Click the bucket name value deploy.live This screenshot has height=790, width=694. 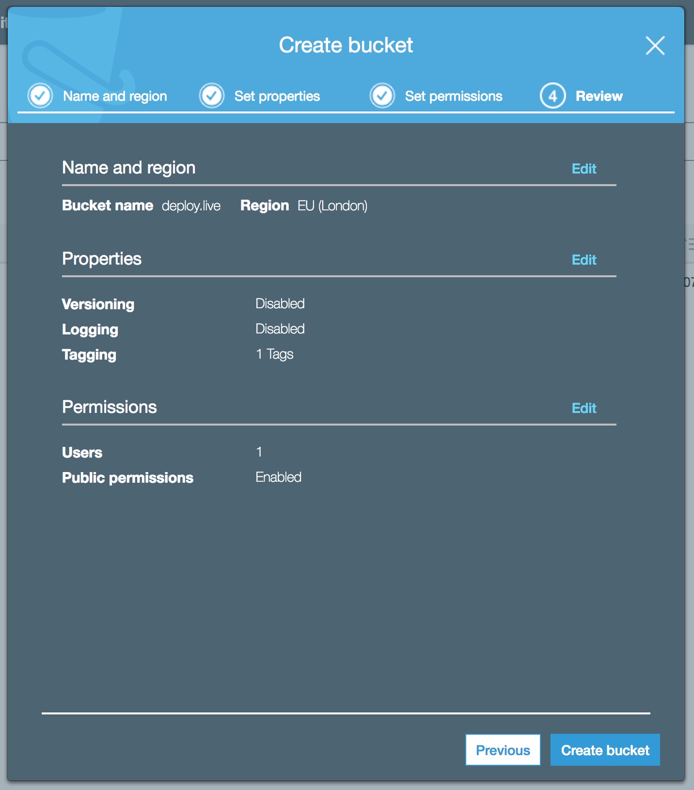tap(191, 206)
